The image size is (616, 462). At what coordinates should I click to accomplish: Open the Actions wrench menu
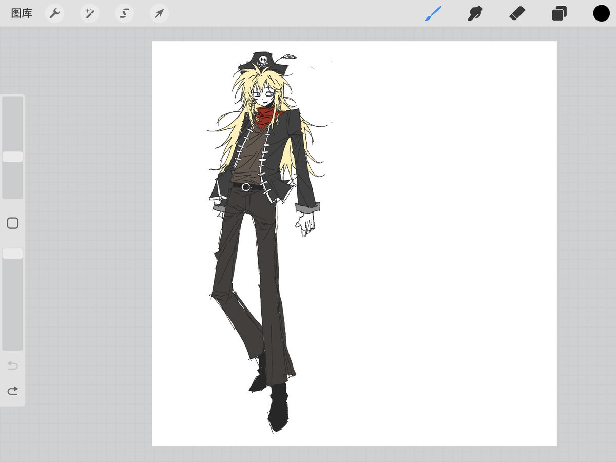(54, 13)
